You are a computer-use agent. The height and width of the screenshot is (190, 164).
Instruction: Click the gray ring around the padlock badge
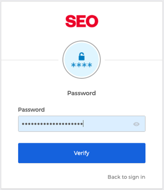[x=82, y=42]
